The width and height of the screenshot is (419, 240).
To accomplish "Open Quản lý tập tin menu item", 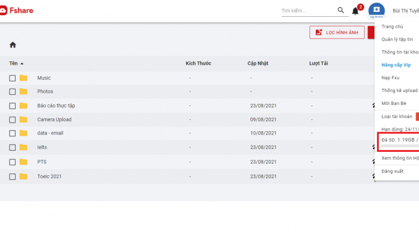I will tap(397, 39).
